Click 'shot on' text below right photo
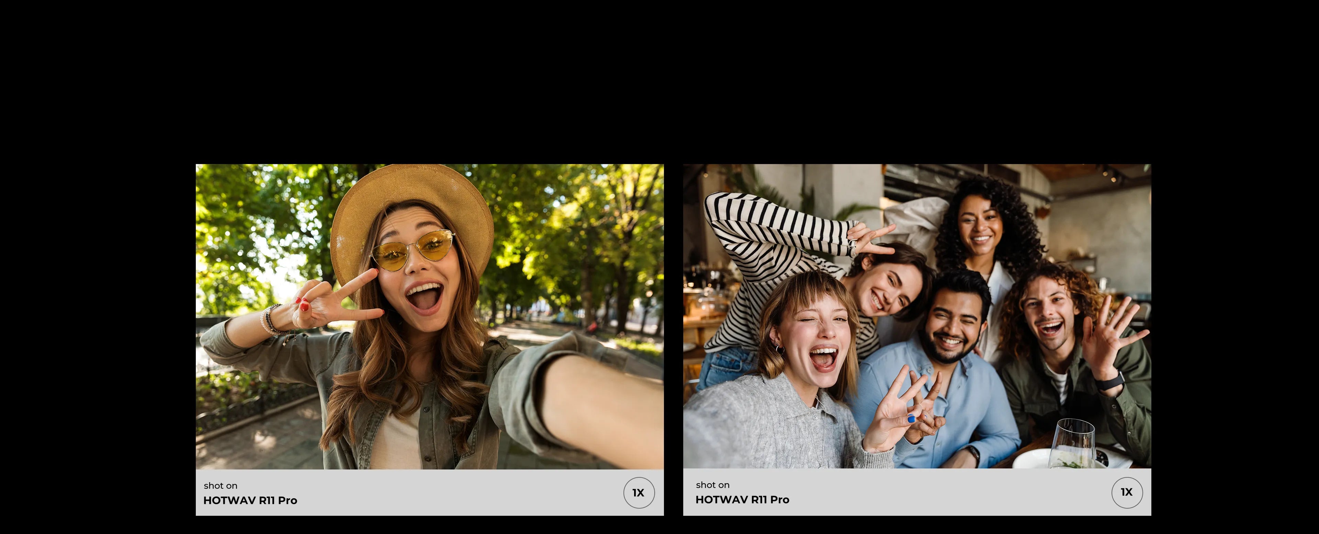Image resolution: width=1319 pixels, height=534 pixels. tap(712, 484)
